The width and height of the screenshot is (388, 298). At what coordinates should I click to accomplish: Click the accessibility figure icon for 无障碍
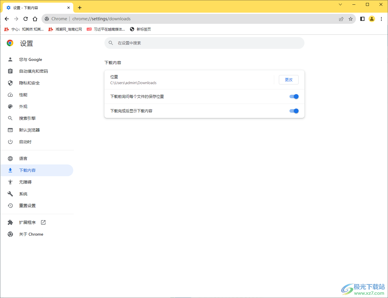tap(10, 182)
